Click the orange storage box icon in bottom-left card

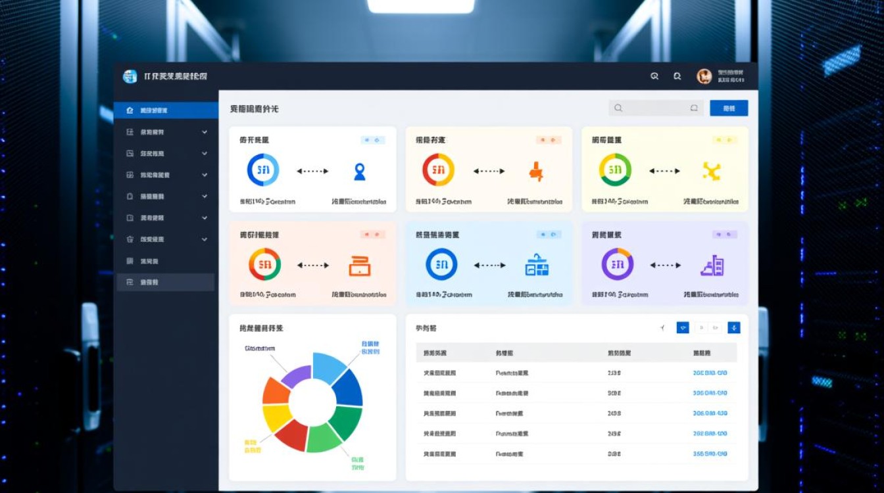pos(359,266)
